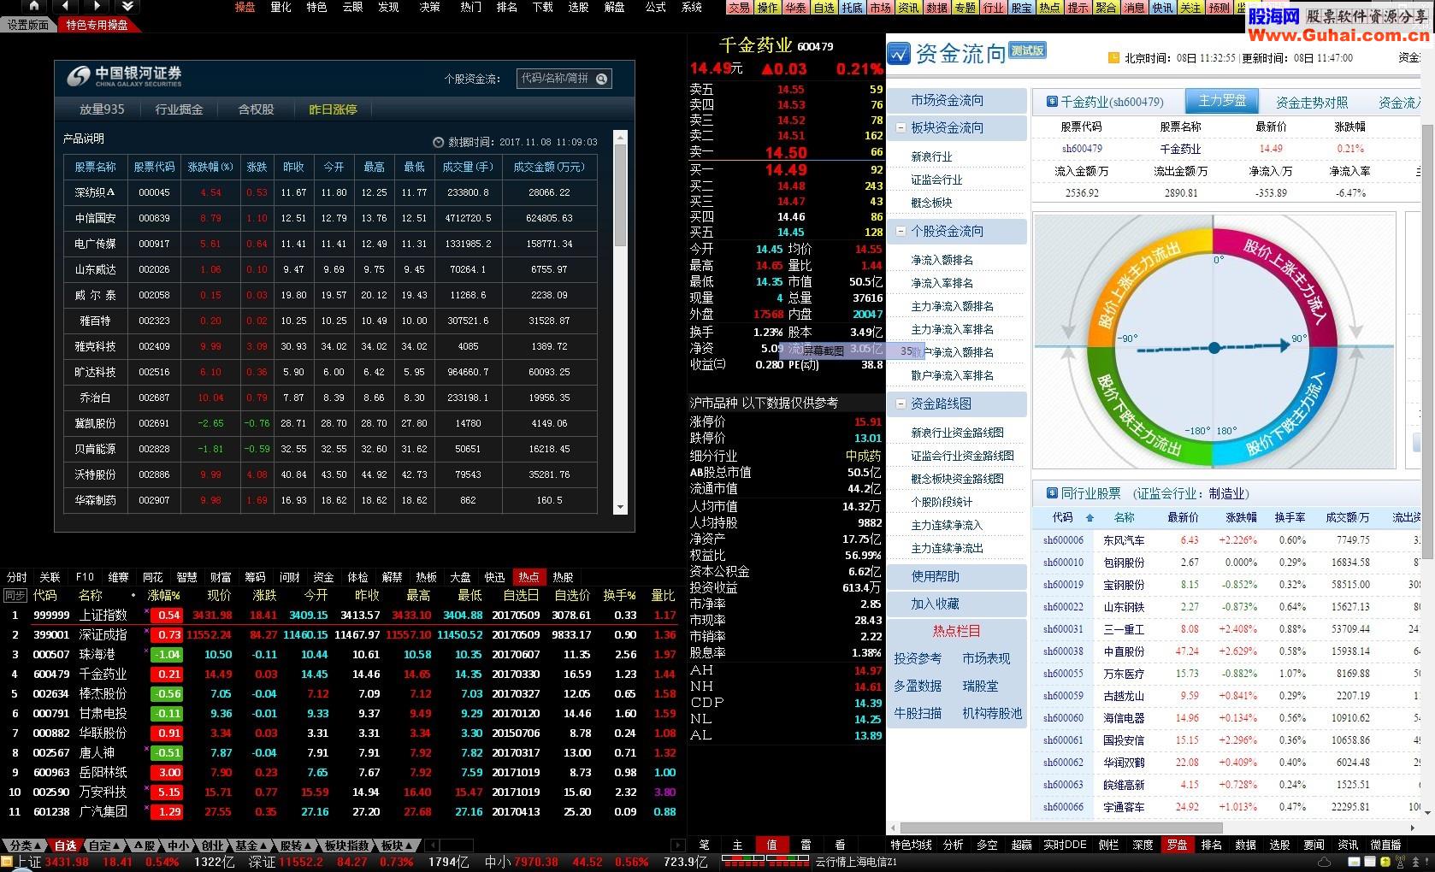Click the search magnifier icon in 个股资金流 box
Image resolution: width=1435 pixels, height=872 pixels.
(601, 79)
